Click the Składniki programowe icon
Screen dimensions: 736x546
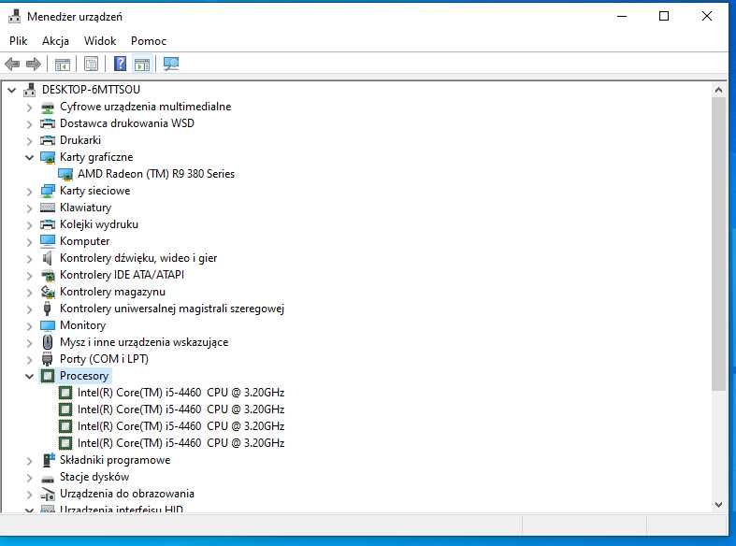48,460
